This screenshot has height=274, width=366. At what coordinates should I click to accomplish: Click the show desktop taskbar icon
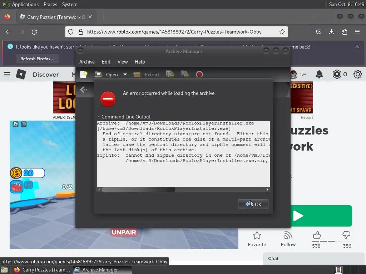coord(4,270)
